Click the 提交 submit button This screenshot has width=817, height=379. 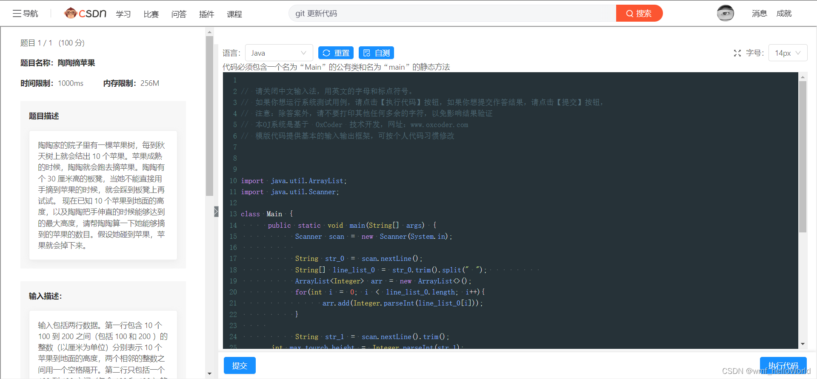(x=240, y=365)
